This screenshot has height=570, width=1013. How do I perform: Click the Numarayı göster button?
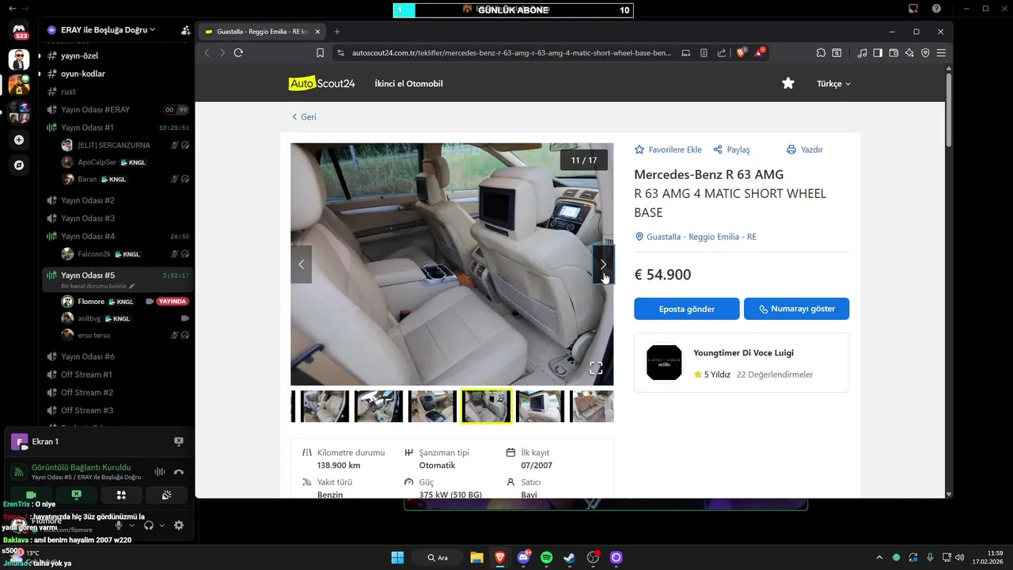796,309
